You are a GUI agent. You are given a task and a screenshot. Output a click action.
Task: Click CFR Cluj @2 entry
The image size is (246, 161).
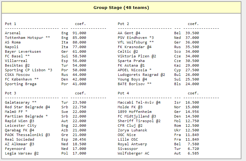click(x=130, y=126)
